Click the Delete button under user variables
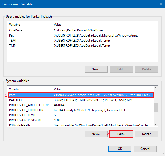The width and height of the screenshot is (165, 156). (147, 69)
